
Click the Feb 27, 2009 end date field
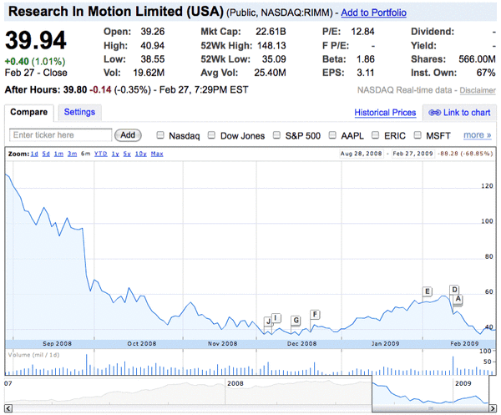[x=412, y=154]
